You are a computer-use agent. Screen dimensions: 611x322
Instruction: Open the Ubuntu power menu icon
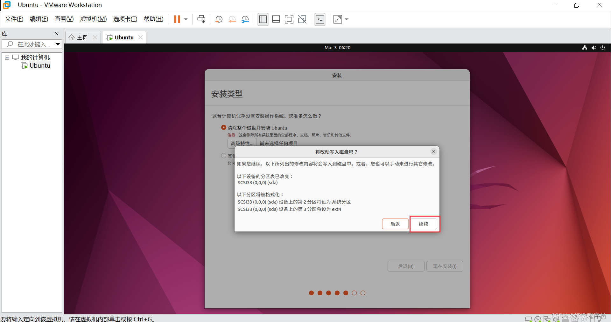pos(602,48)
